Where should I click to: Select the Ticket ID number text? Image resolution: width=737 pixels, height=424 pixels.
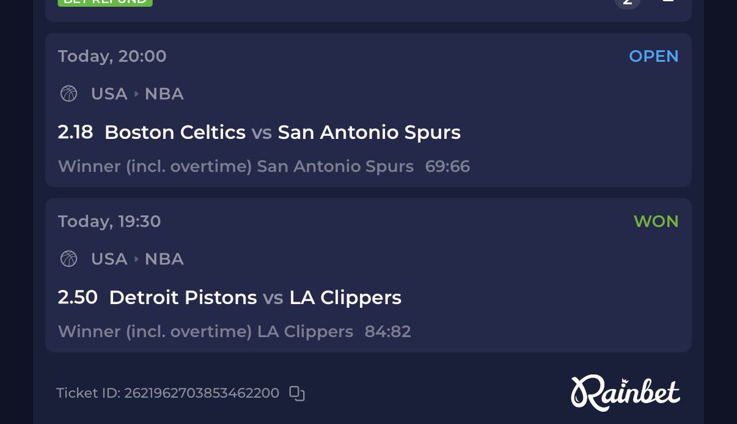[x=201, y=393]
